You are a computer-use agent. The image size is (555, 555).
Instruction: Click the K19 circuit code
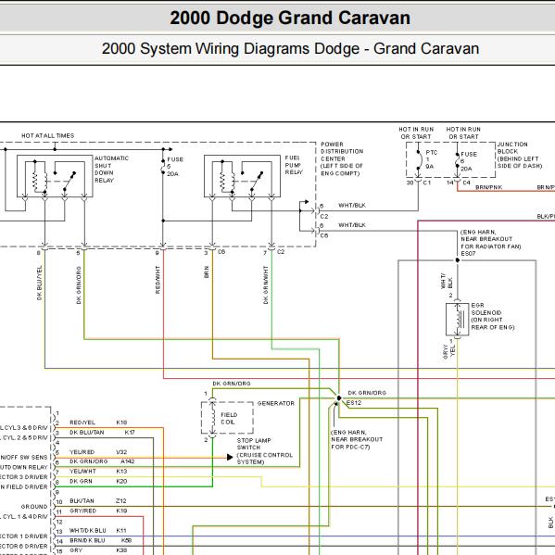pyautogui.click(x=121, y=511)
